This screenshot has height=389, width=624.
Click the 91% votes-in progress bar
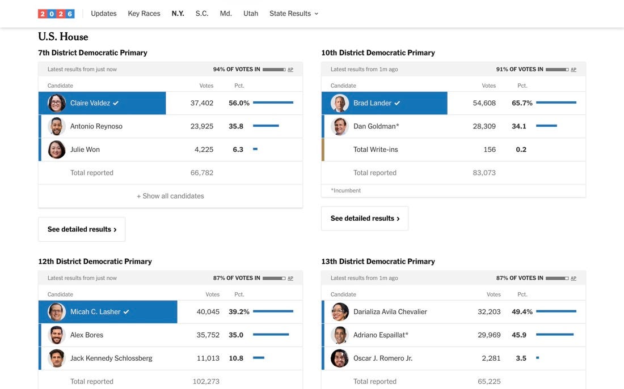pyautogui.click(x=556, y=70)
